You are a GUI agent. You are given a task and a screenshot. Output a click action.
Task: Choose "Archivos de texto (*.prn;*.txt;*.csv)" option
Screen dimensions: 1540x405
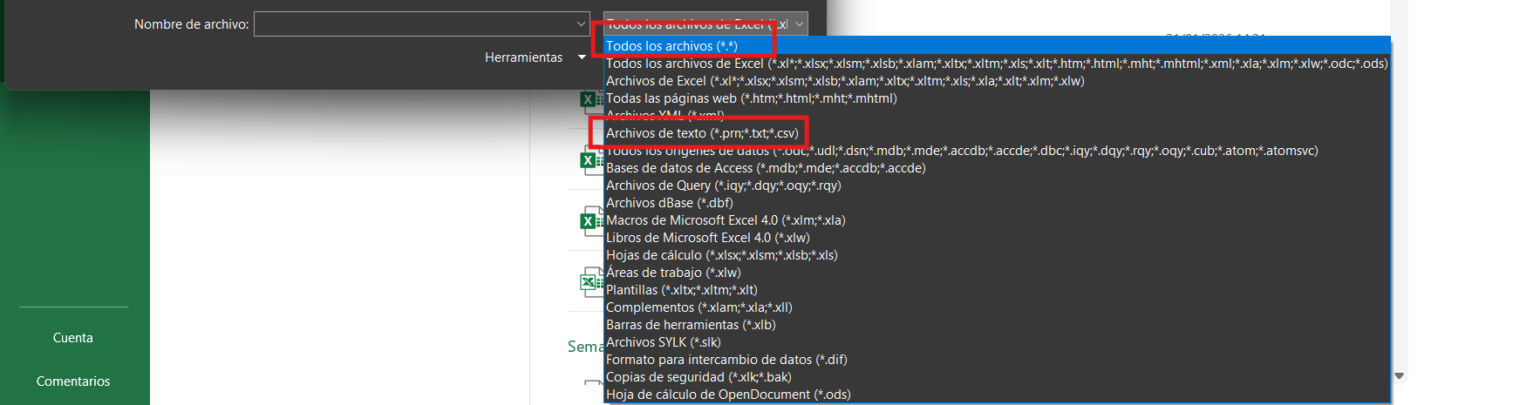(x=701, y=133)
